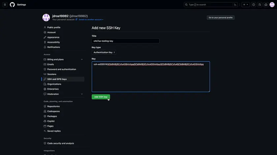
Task: Click the Saved replies arrow icon
Action: (x=45, y=131)
